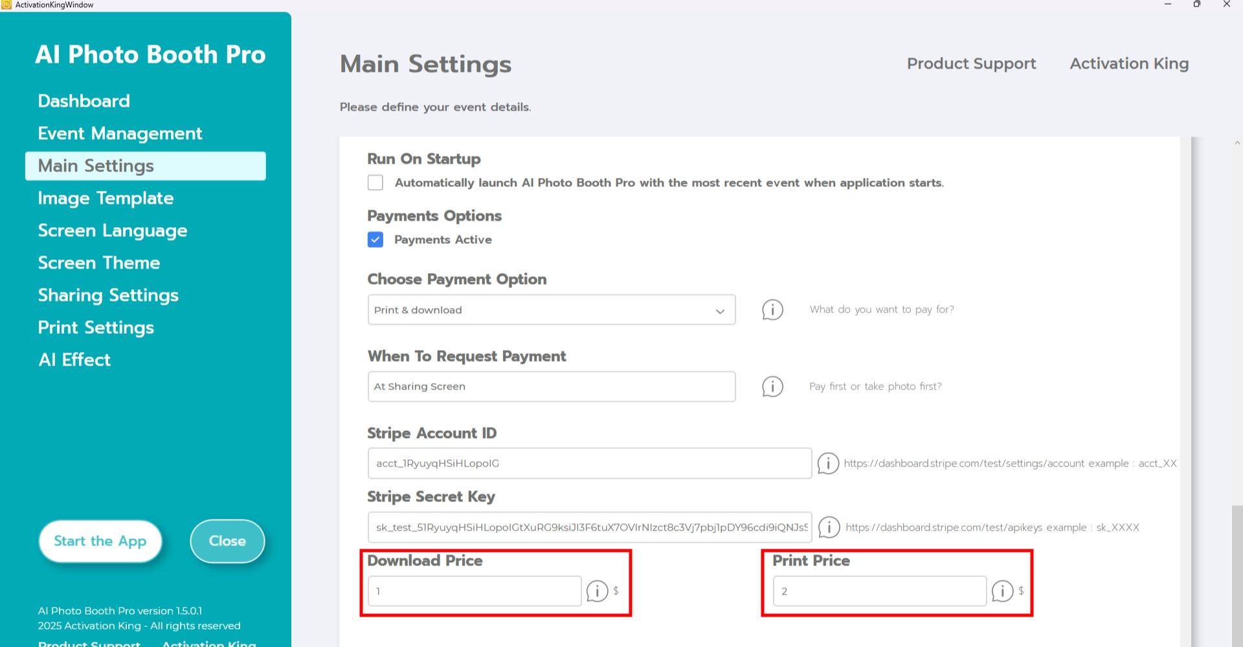Focus the Stripe Account ID input field
This screenshot has width=1243, height=647.
[x=589, y=463]
